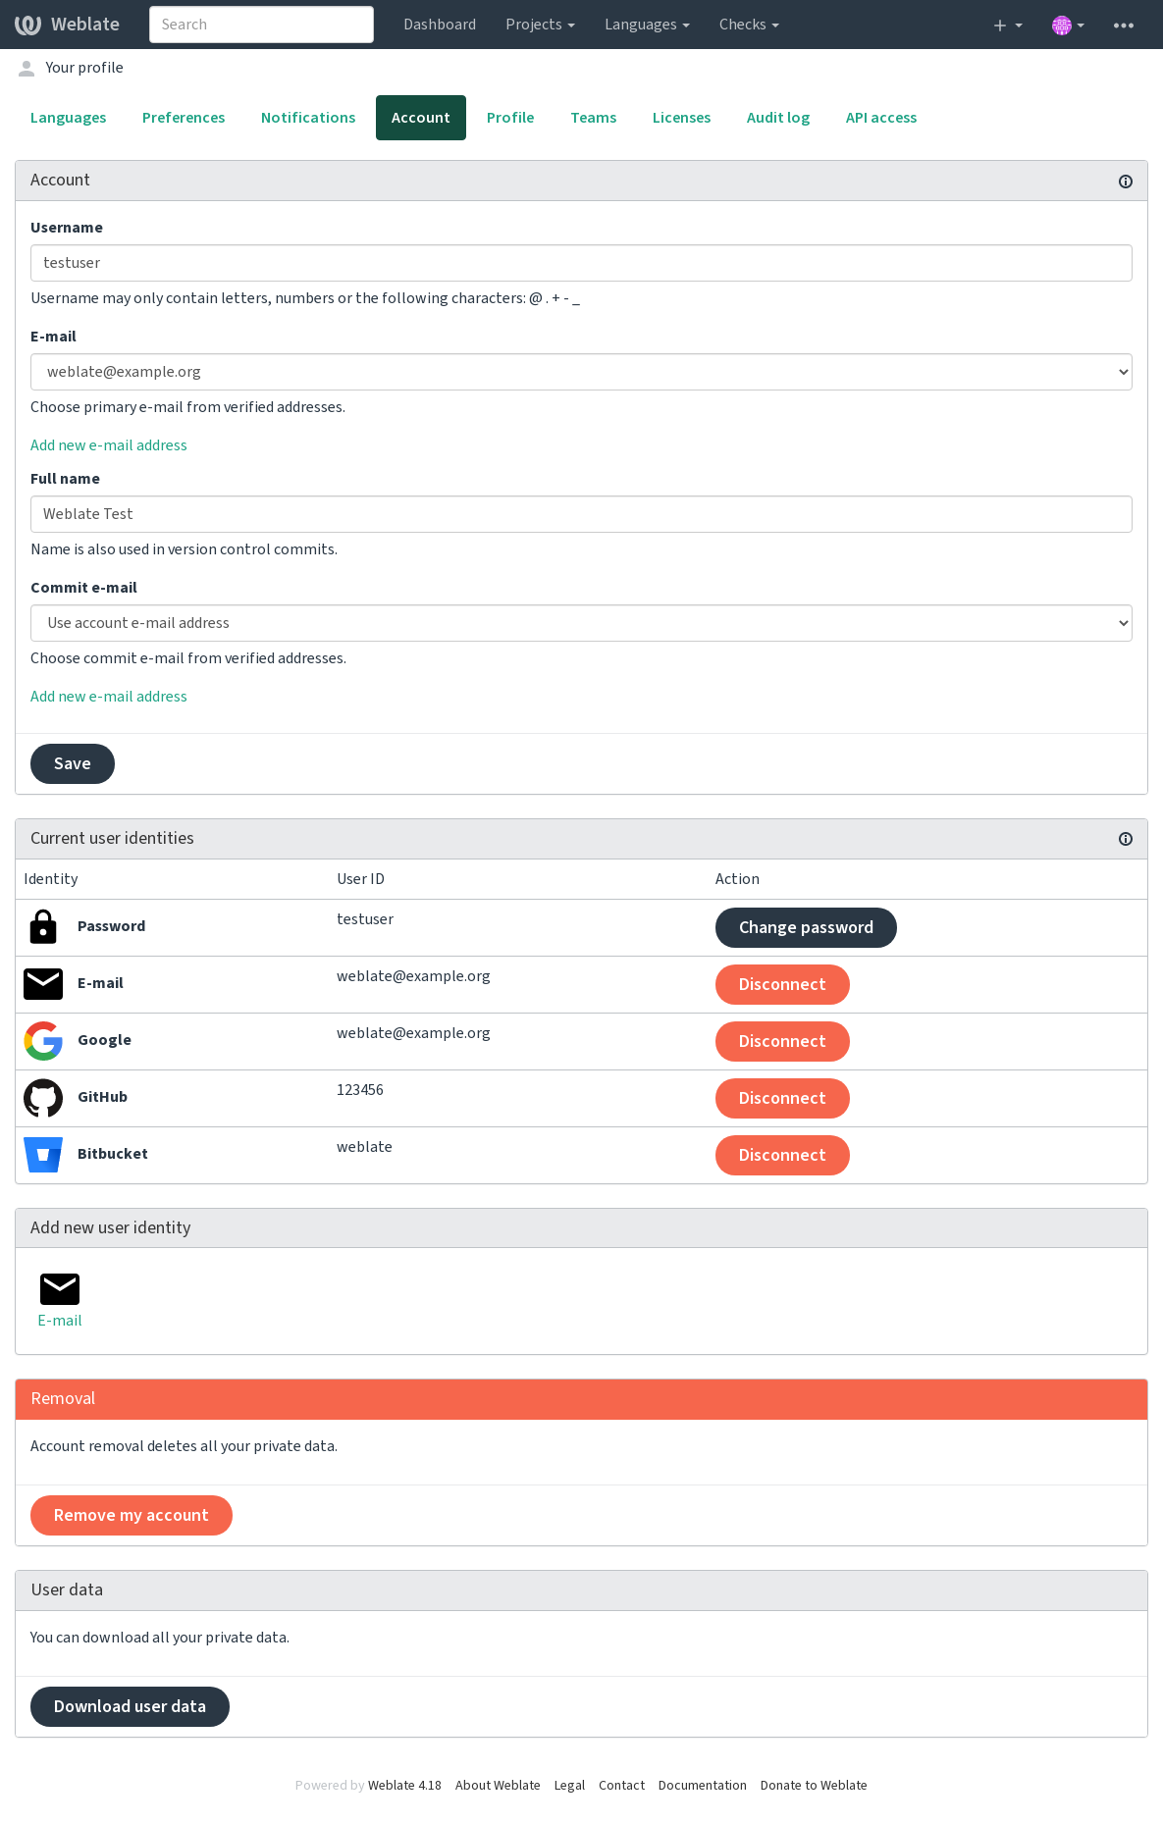Click the Bitbucket identity logo

coord(43,1155)
